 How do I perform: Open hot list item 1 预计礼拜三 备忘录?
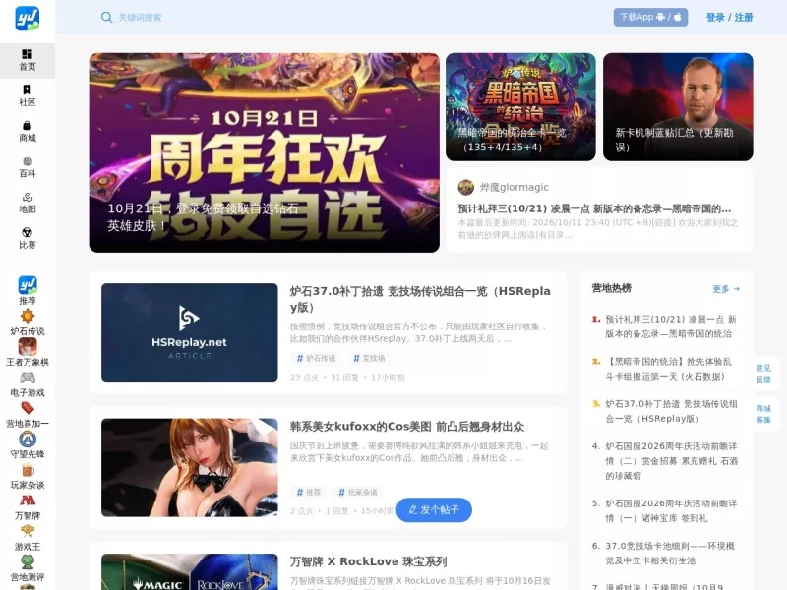671,326
